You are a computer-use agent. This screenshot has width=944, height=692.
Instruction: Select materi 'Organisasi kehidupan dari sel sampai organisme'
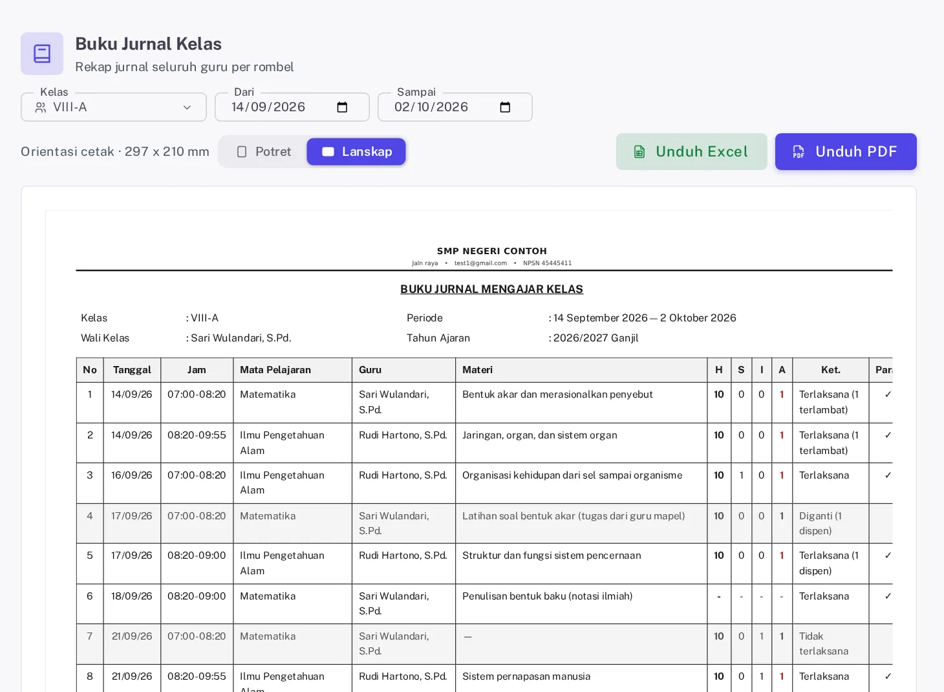click(572, 475)
